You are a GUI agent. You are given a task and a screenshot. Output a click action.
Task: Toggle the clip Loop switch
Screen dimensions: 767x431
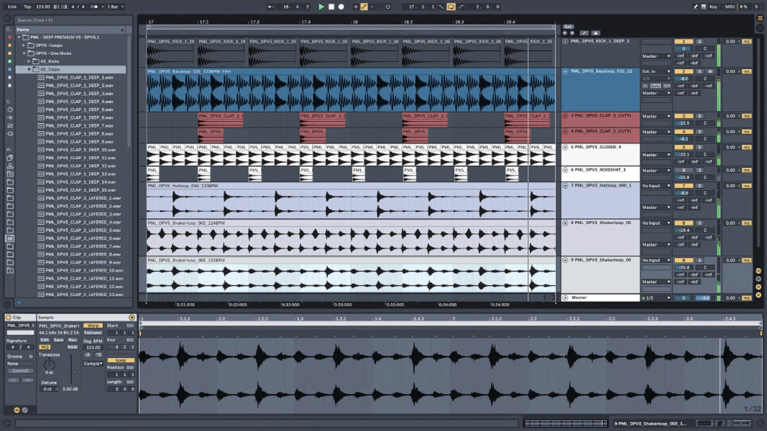point(121,360)
